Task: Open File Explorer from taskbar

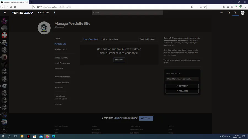Action: pos(22,137)
